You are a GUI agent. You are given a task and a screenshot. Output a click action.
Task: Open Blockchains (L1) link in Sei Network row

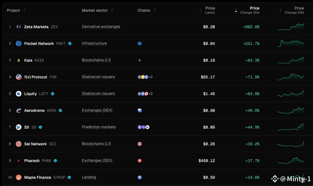(97, 144)
